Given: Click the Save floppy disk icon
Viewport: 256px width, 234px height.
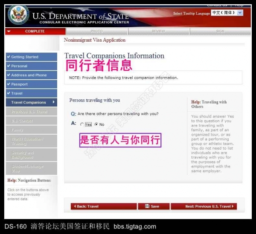Looking at the screenshot, I should (x=147, y=206).
